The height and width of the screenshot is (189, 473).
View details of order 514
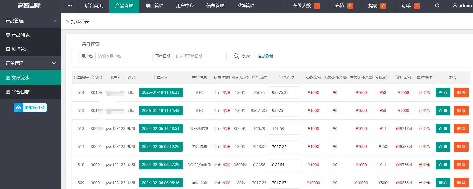pos(443,92)
